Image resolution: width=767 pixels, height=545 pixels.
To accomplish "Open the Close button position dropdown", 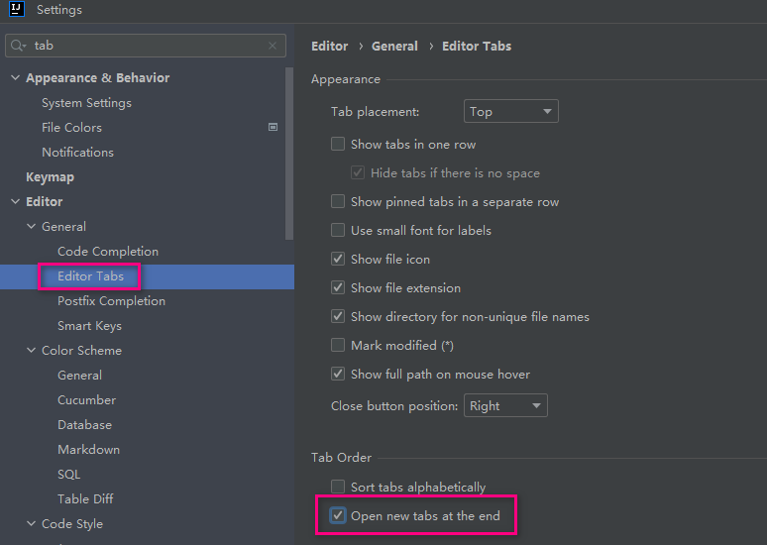I will (x=505, y=405).
